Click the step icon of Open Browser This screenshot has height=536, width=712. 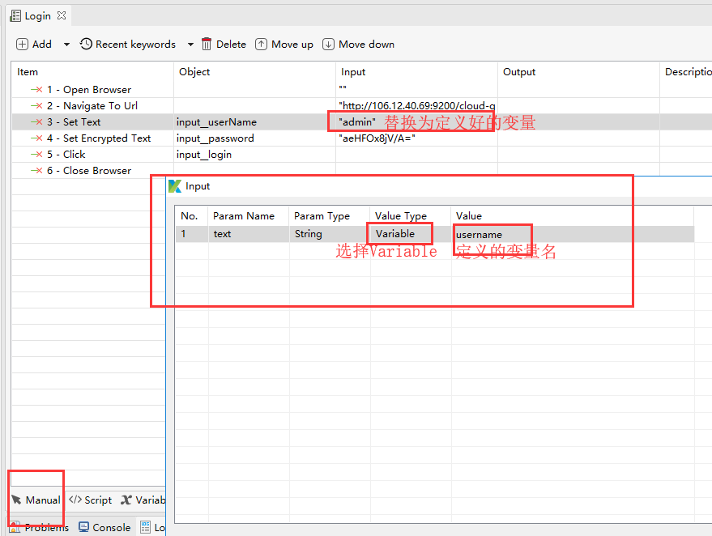(x=36, y=89)
